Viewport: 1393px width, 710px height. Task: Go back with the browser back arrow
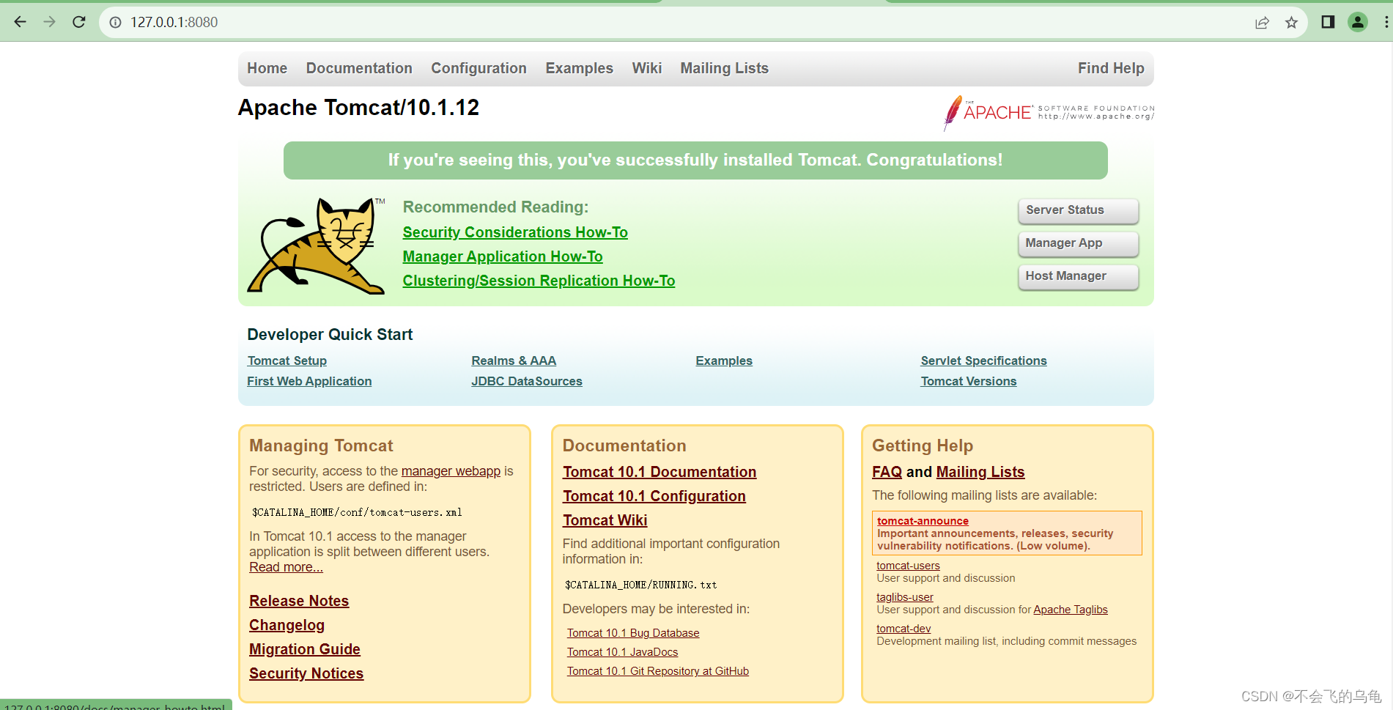tap(20, 22)
